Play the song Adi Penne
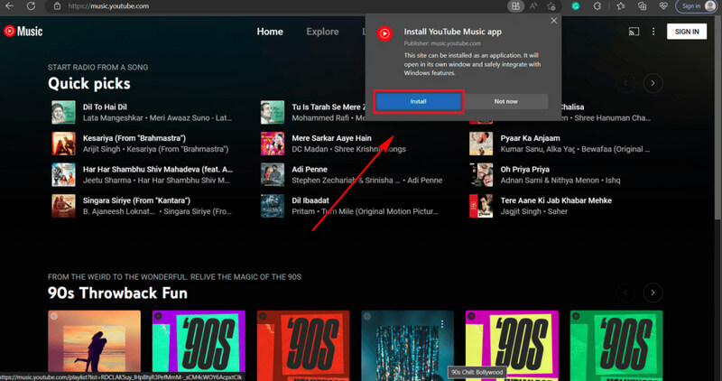 [x=310, y=170]
